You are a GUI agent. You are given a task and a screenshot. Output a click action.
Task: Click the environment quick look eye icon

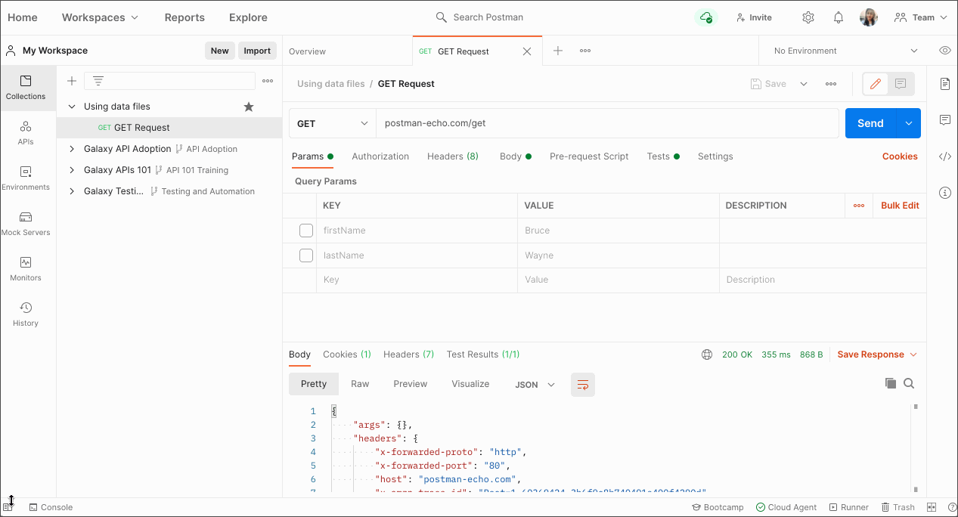point(945,51)
